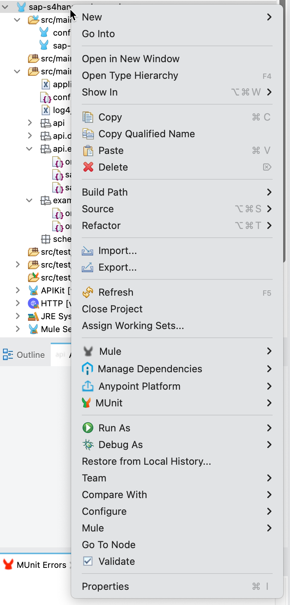Viewport: 290px width, 605px height.
Task: Choose Go Into from context menu
Action: pyautogui.click(x=177, y=34)
